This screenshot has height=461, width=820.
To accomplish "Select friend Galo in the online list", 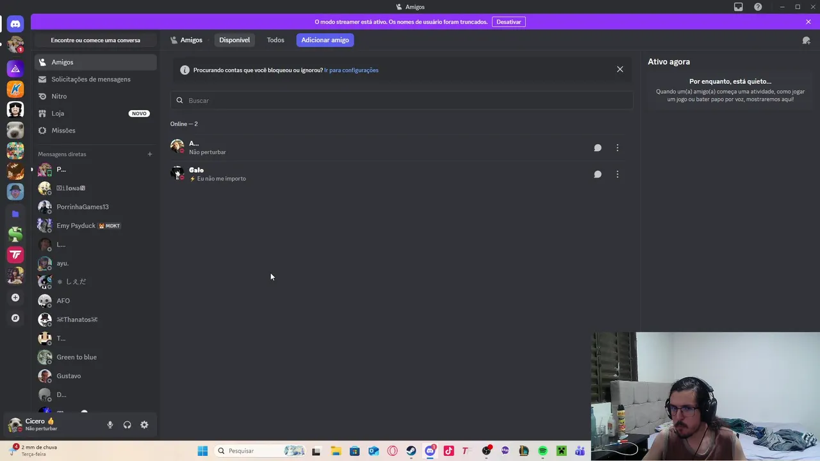I will [x=402, y=174].
